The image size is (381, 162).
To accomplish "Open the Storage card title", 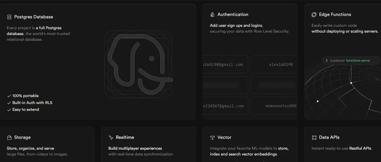I will point(22,137).
